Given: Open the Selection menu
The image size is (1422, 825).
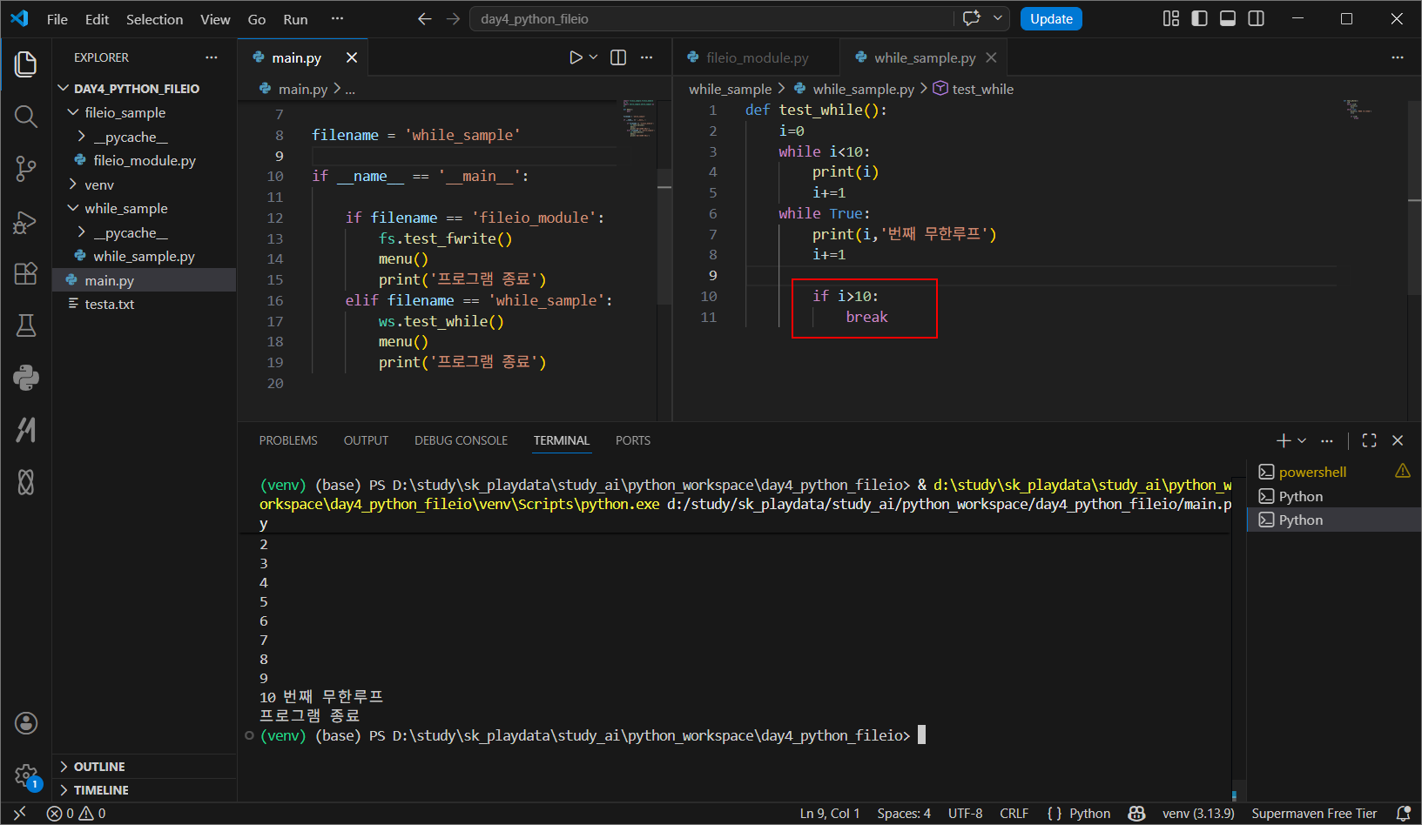Looking at the screenshot, I should pos(154,19).
